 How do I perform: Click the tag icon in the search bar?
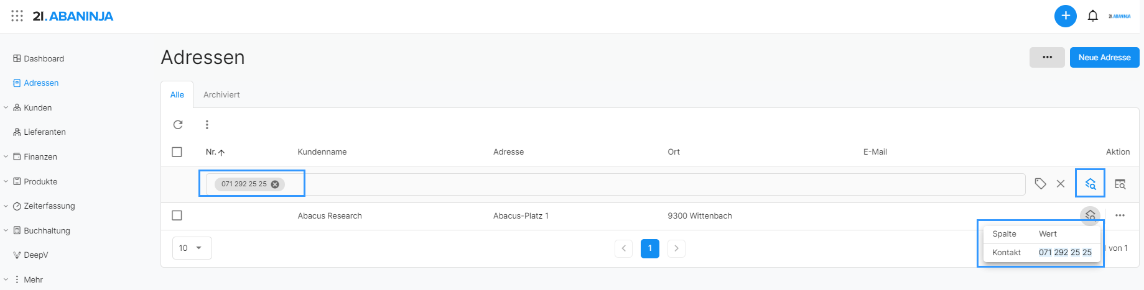coord(1040,184)
